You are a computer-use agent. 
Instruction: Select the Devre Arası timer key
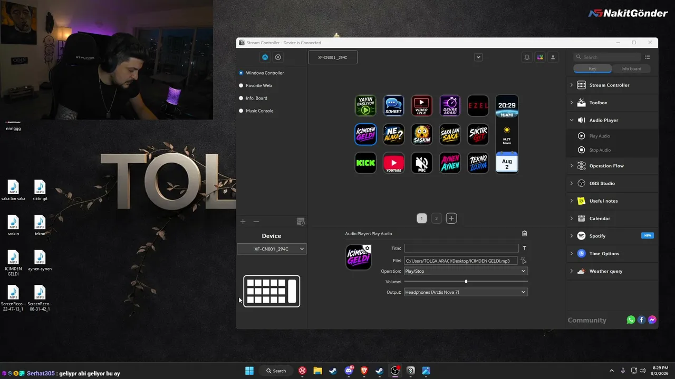(450, 106)
